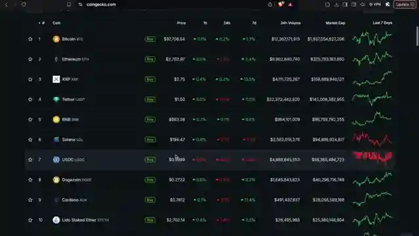Click the Lido Staked Ether logo
419x236 pixels.
(56, 220)
